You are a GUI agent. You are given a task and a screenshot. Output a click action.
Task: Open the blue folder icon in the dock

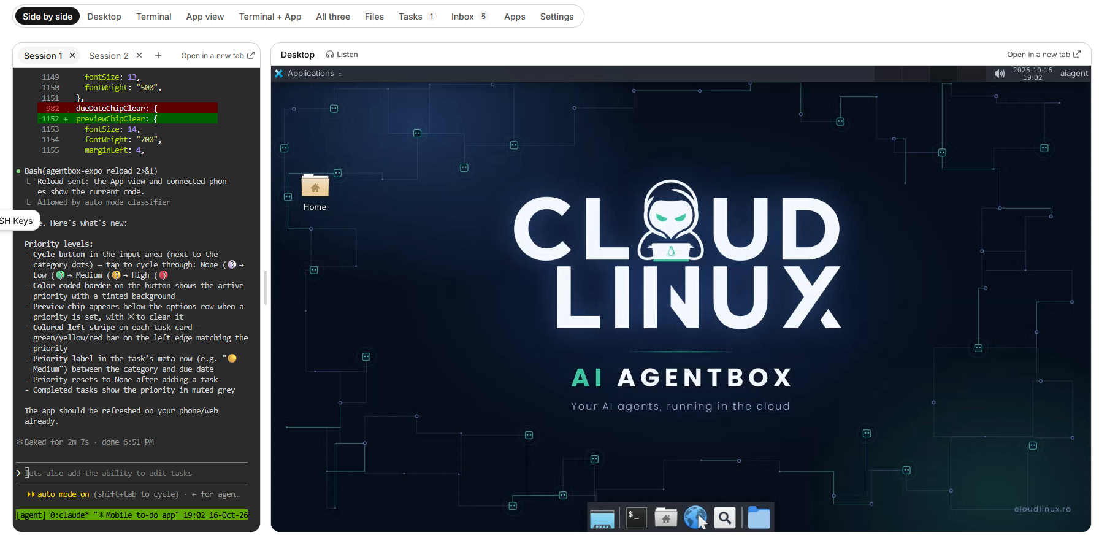(759, 518)
